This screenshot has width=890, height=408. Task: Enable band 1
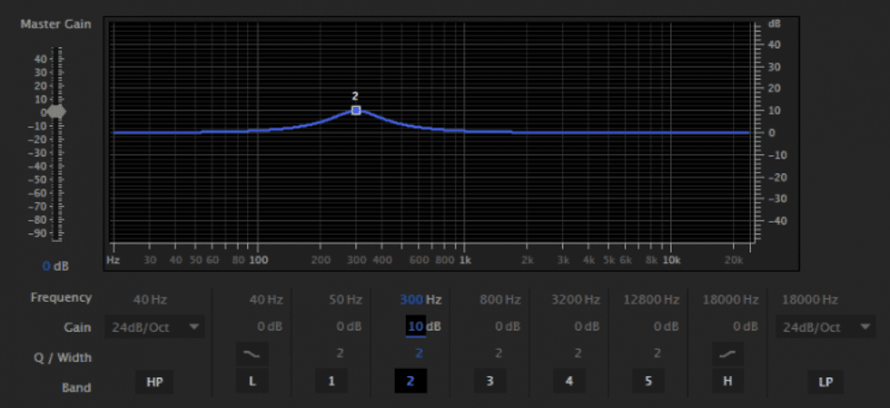pos(331,382)
